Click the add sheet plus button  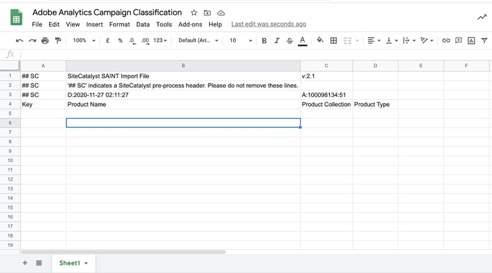tap(25, 263)
